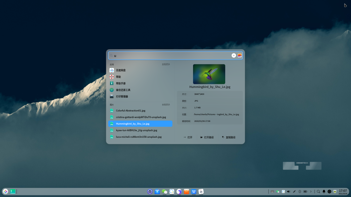
Task: Click the pen-shaped tray icon
Action: (294, 191)
